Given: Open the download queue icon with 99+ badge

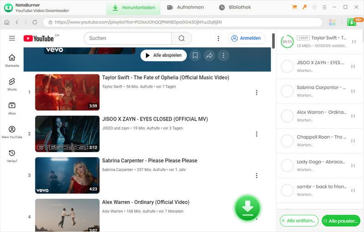Looking at the screenshot, I should pyautogui.click(x=352, y=22).
